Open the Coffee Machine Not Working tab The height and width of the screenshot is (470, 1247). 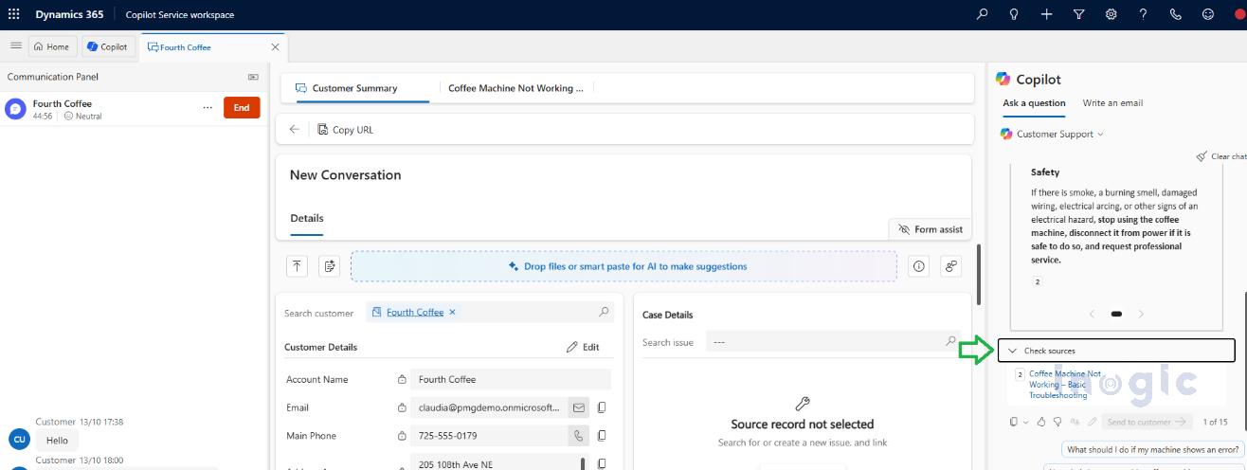tap(515, 88)
